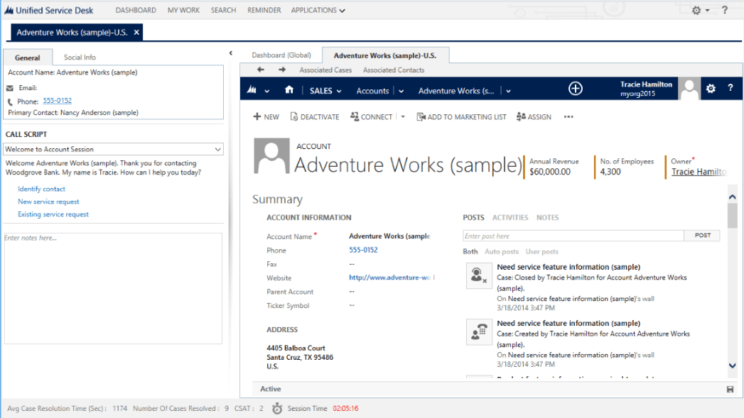This screenshot has width=744, height=418.
Task: Switch to the Social Info tab
Action: [80, 57]
